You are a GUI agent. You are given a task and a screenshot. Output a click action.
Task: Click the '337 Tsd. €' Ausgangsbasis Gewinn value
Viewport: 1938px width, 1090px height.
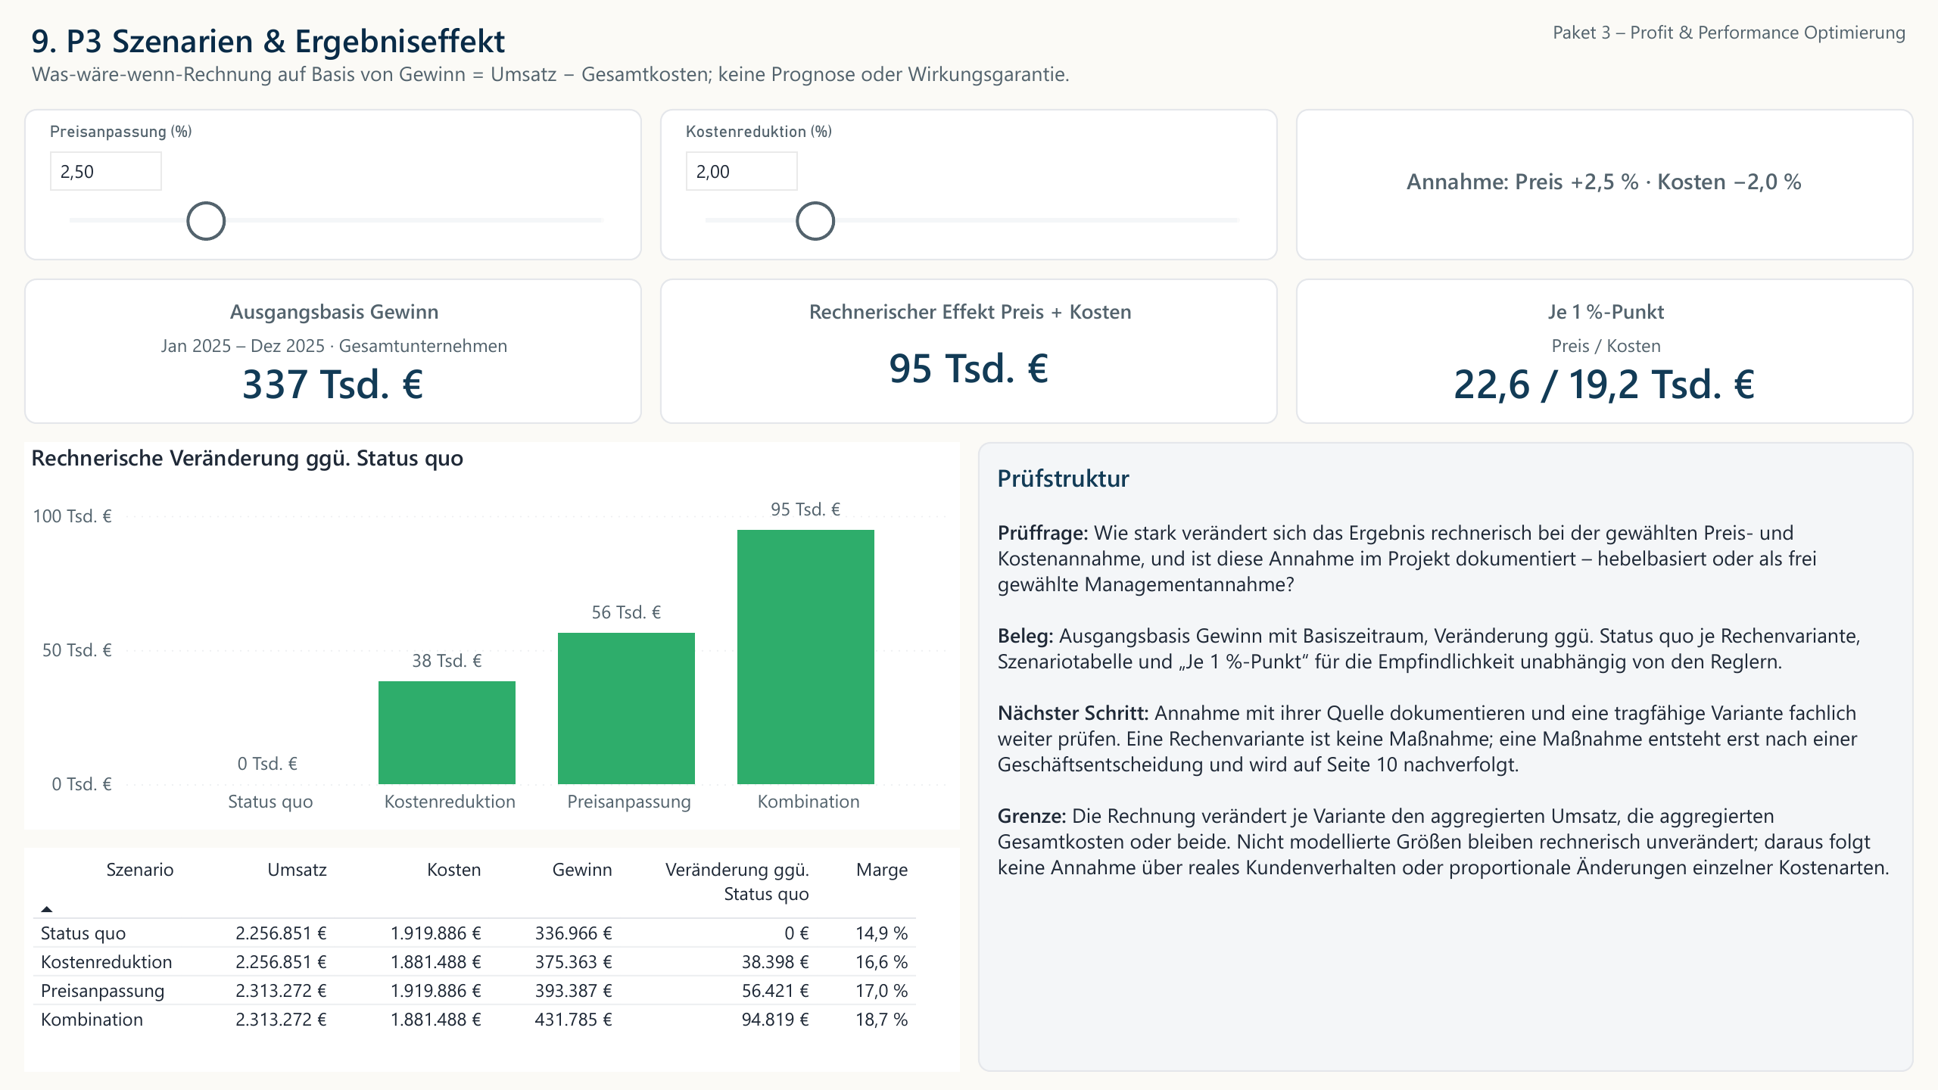[x=333, y=385]
